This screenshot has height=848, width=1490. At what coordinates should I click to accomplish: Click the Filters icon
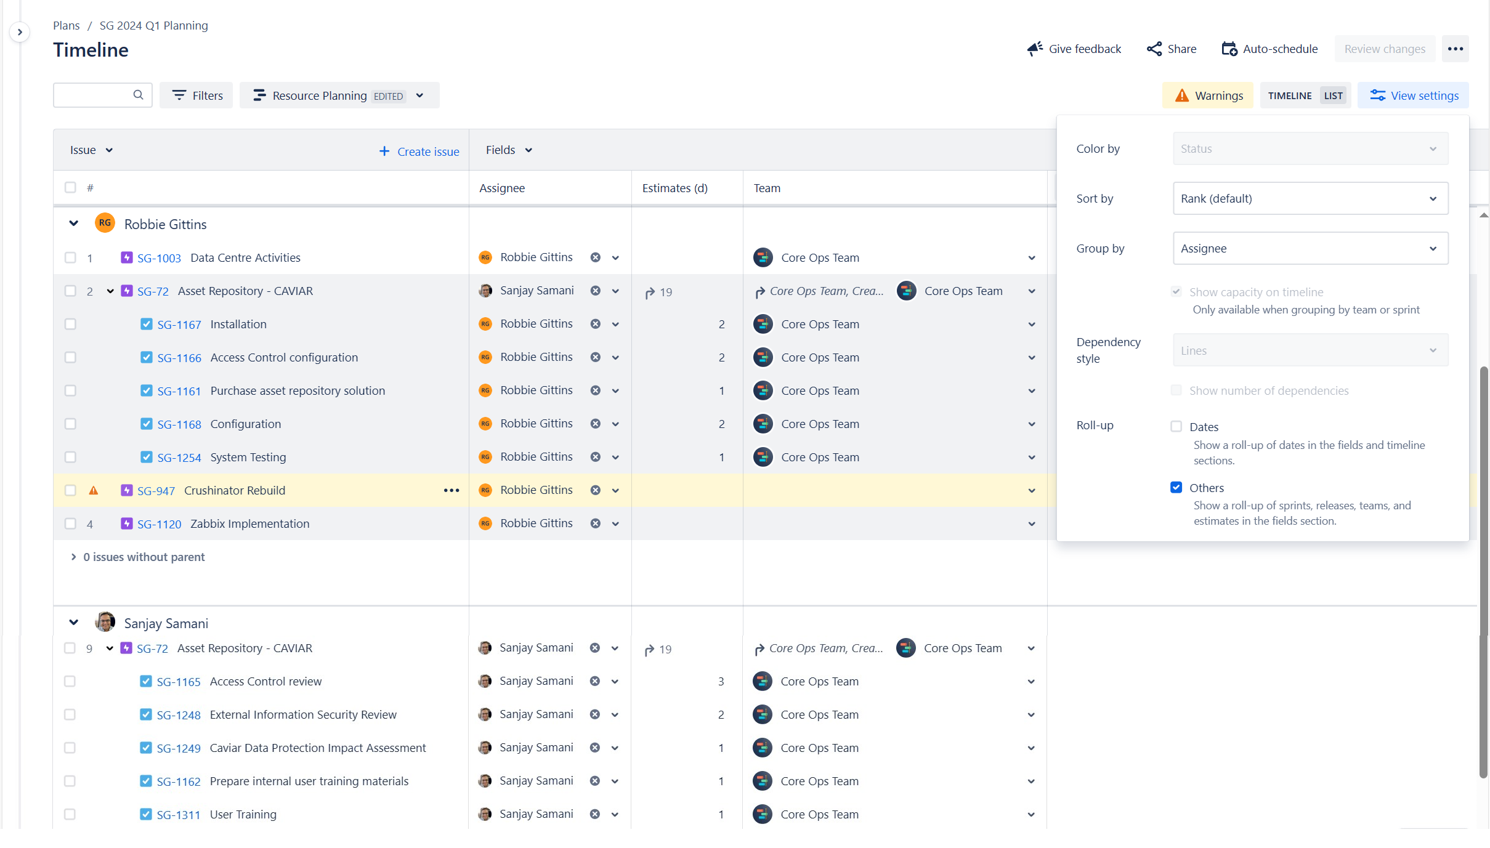180,95
